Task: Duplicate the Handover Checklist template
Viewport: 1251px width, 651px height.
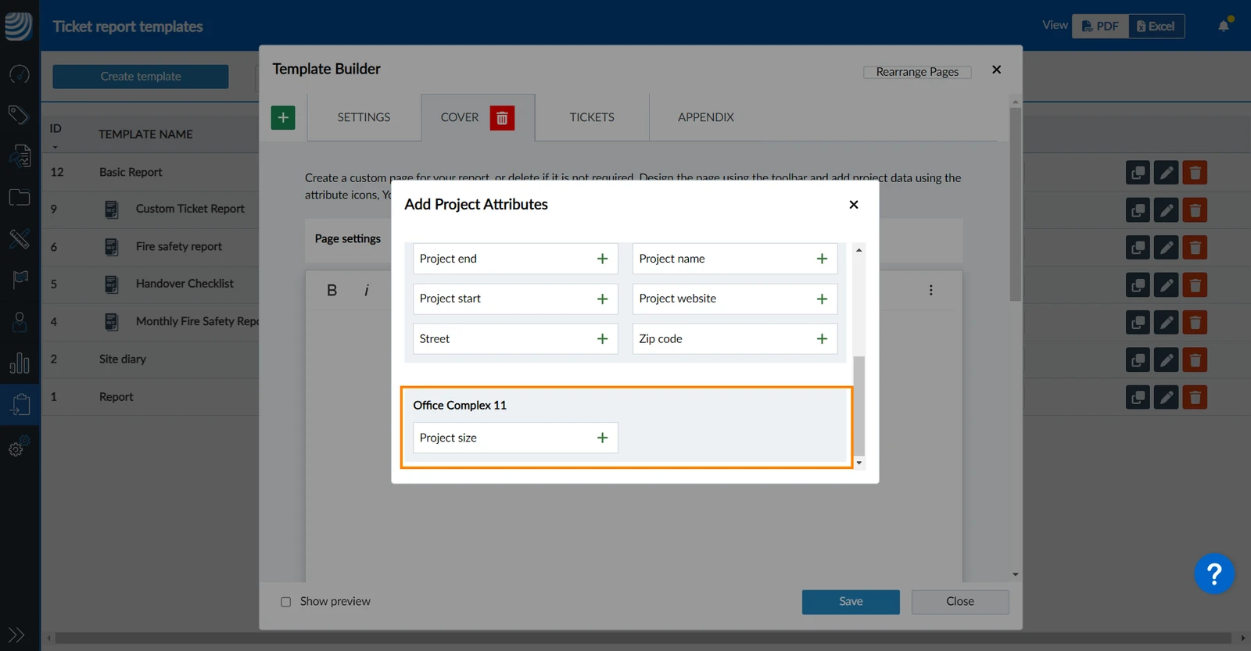Action: [x=1138, y=284]
